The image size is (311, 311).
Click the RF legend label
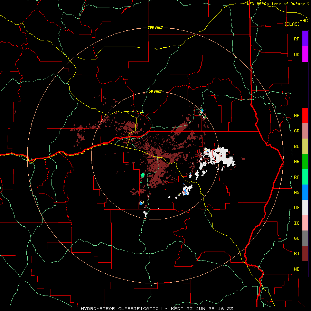tap(296, 39)
